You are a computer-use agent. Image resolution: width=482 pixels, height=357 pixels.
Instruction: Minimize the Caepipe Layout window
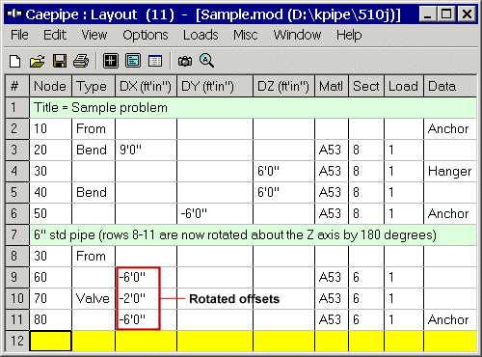(x=428, y=14)
